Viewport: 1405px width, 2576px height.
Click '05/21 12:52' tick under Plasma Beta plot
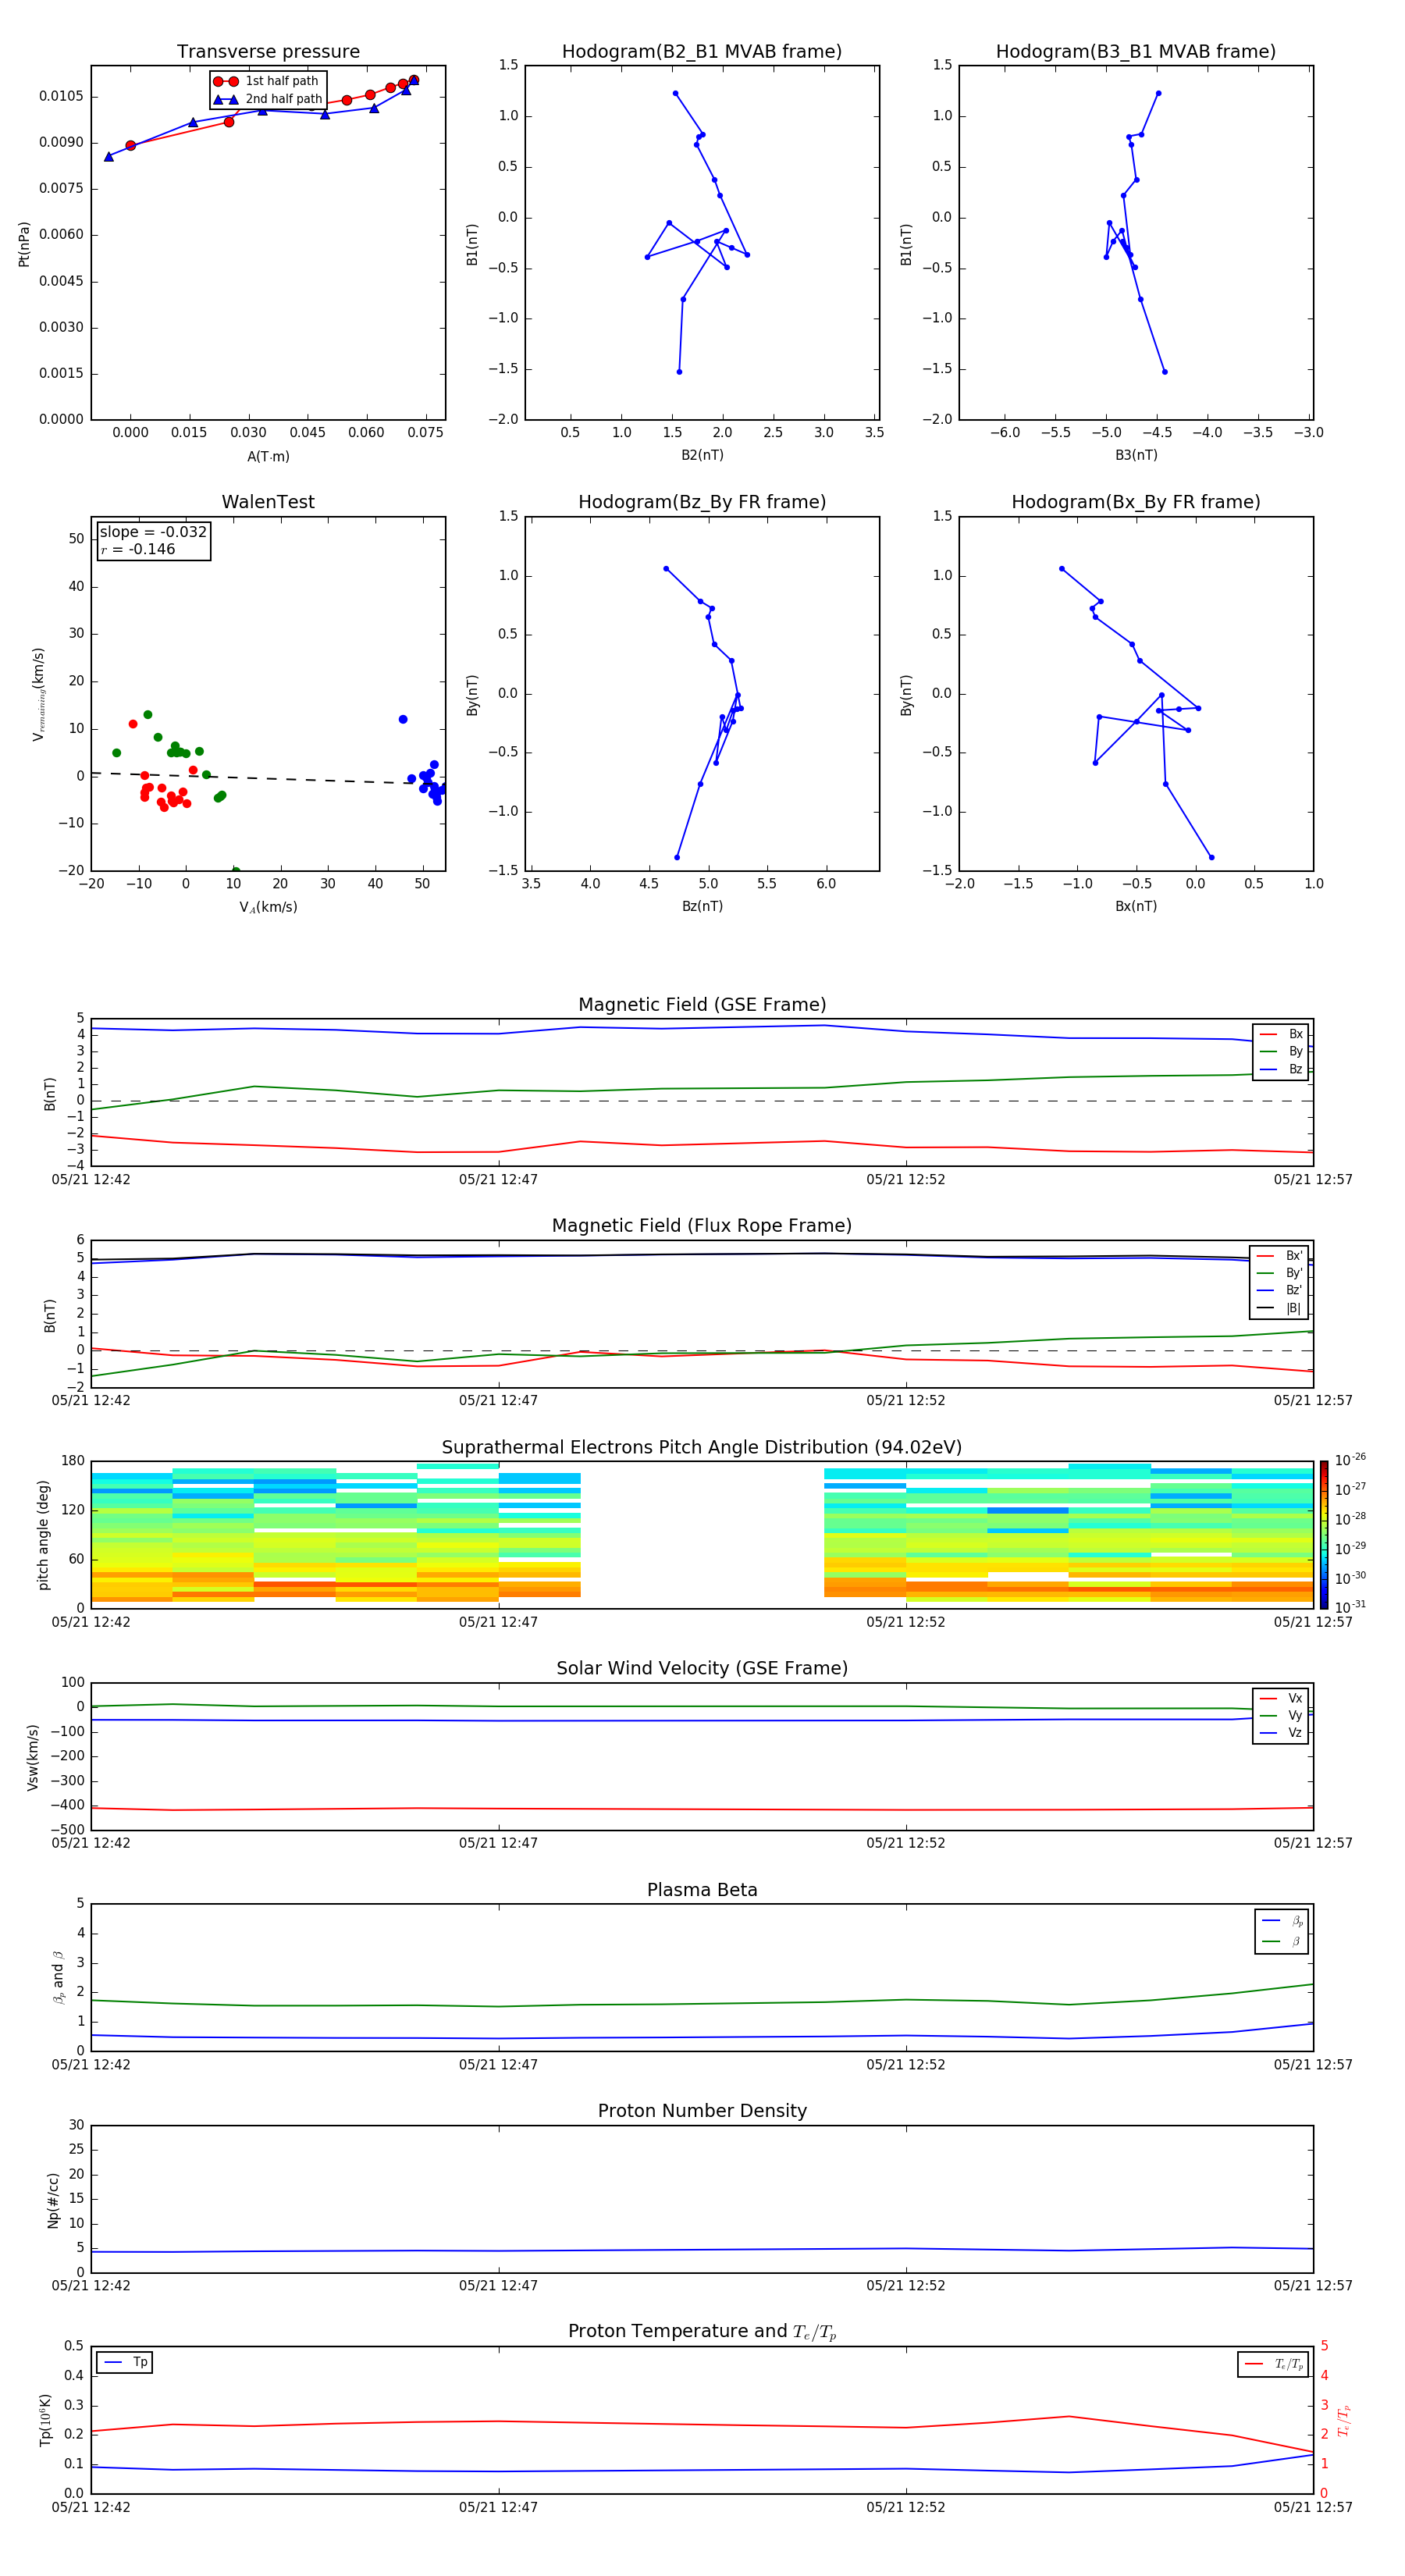[x=906, y=2064]
